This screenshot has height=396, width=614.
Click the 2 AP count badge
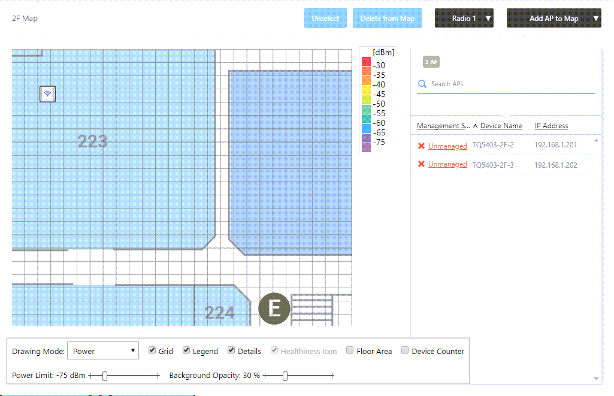tap(431, 62)
